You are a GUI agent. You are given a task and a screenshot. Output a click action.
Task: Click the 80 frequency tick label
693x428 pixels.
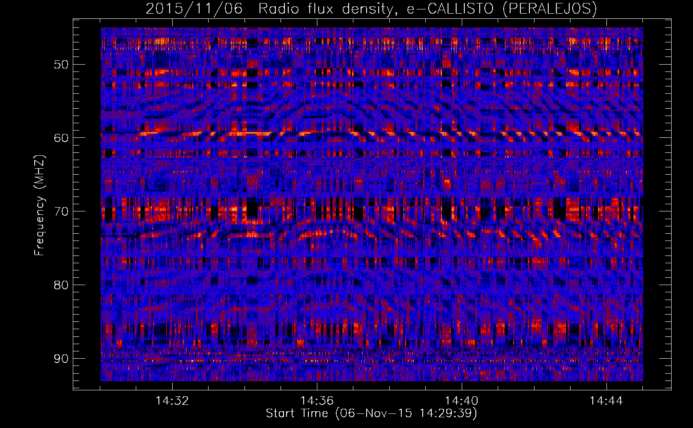pos(61,285)
